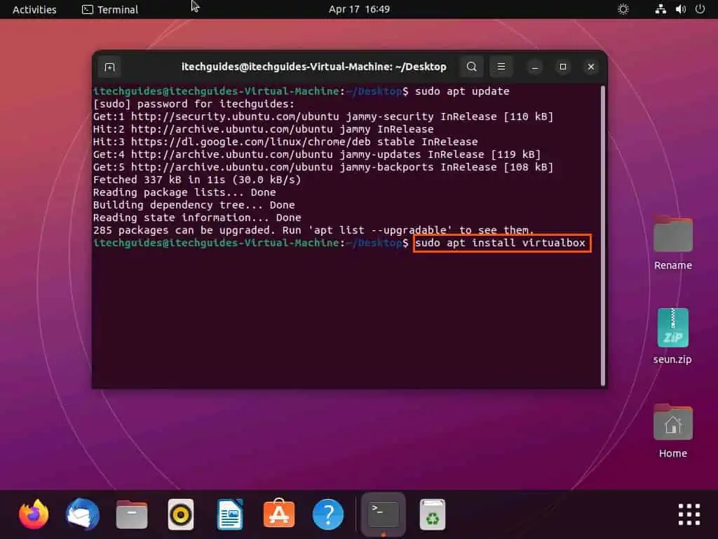Open the Trash from the dock
Screen dimensions: 718x539
pos(433,514)
